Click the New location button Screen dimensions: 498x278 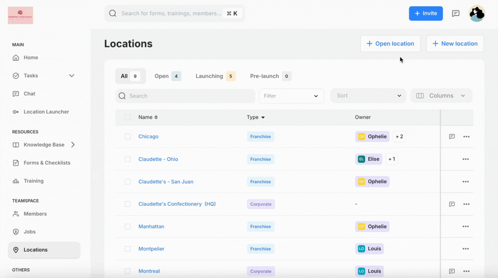coord(455,44)
